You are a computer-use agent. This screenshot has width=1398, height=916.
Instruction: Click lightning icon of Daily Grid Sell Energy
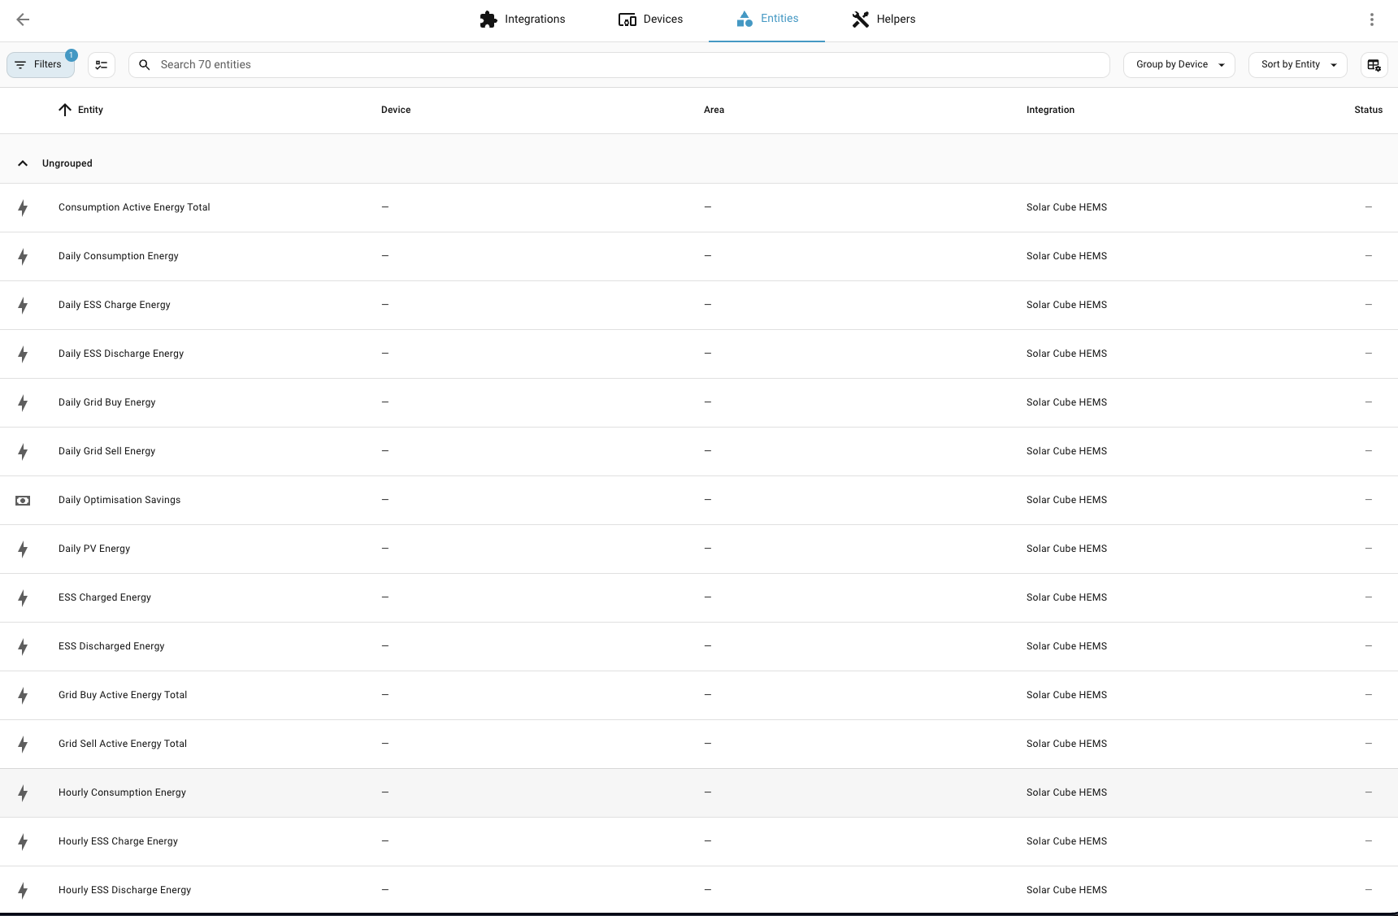click(x=23, y=452)
